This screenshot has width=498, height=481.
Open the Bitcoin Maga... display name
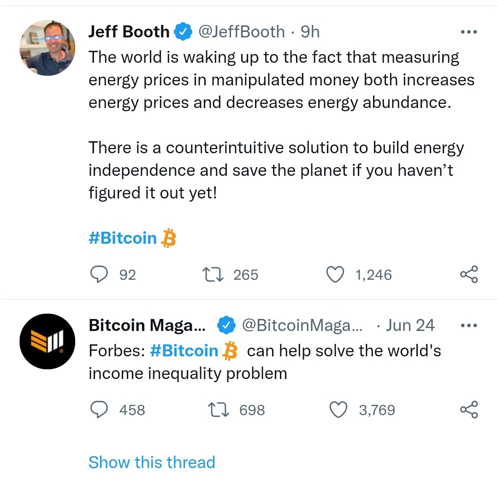pos(147,325)
